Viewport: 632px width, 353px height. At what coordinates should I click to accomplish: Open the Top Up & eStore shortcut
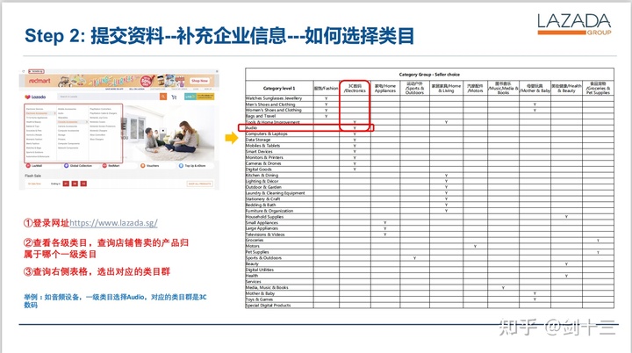coord(192,166)
